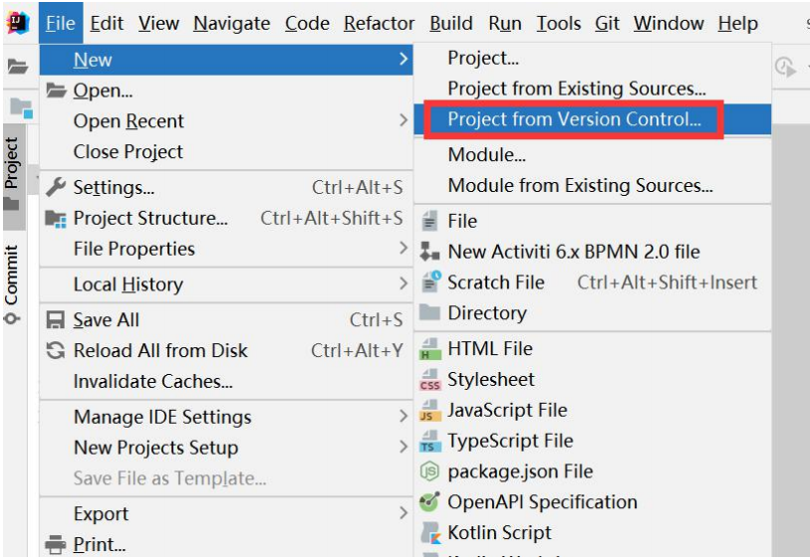This screenshot has height=560, width=810.
Task: Expand the File Properties submenu arrow
Action: (404, 249)
